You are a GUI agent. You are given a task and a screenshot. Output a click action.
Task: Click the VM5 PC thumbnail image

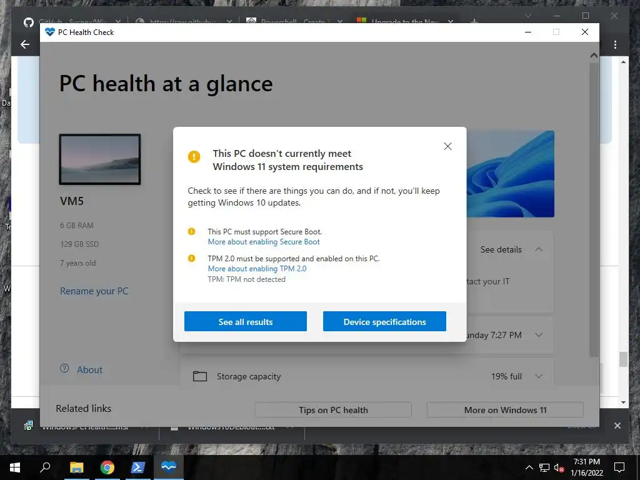100,159
